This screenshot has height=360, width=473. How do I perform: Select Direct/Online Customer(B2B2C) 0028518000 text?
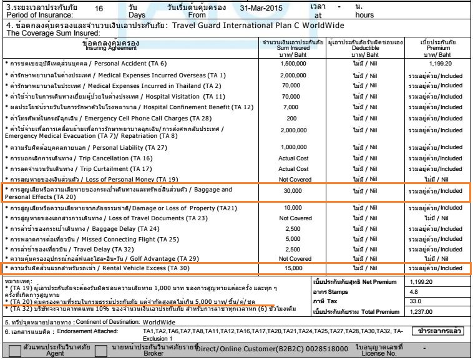[272, 349]
